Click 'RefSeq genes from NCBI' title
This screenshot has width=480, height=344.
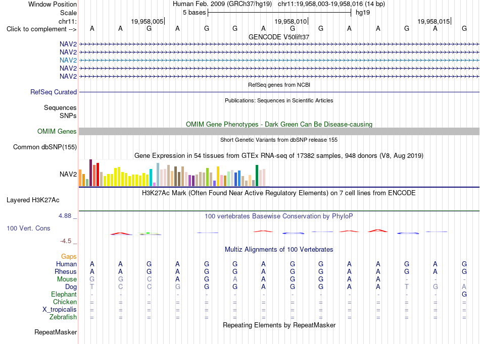279,85
